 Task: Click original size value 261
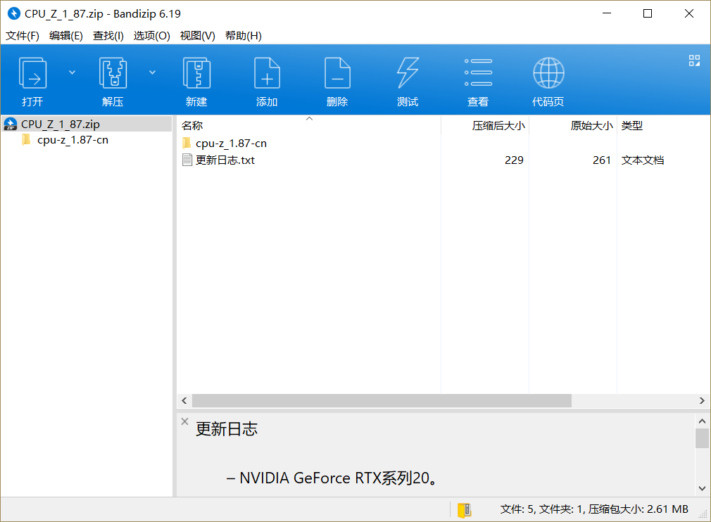[x=602, y=160]
